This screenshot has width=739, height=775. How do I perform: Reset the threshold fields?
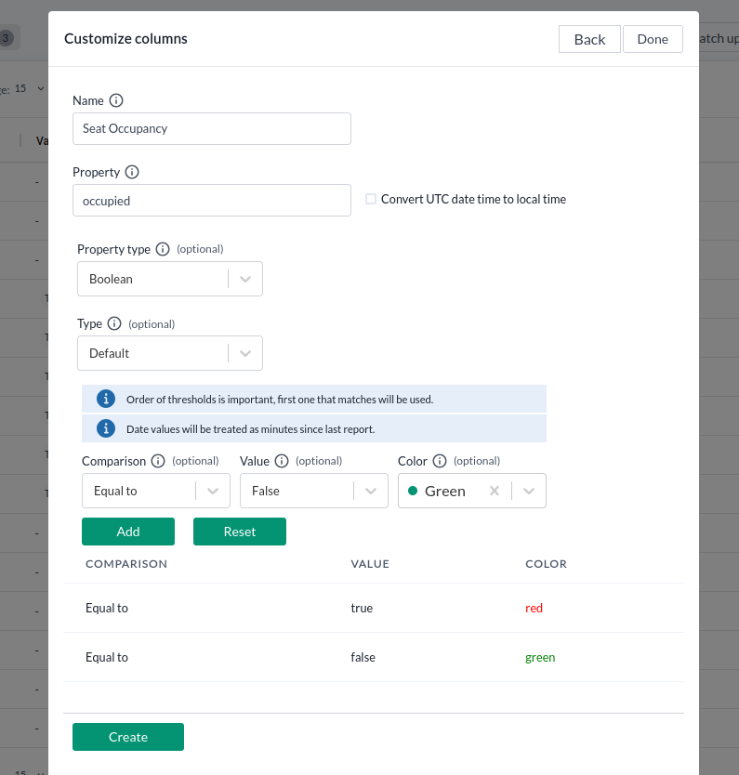(240, 532)
